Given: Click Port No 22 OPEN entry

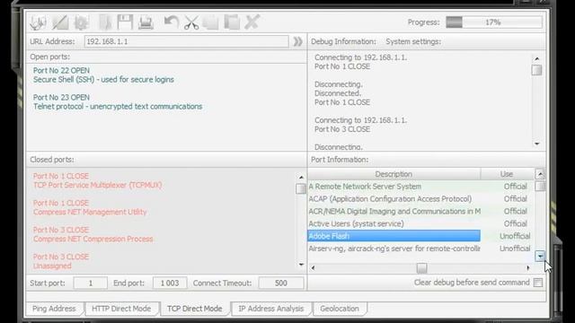Looking at the screenshot, I should (61, 70).
